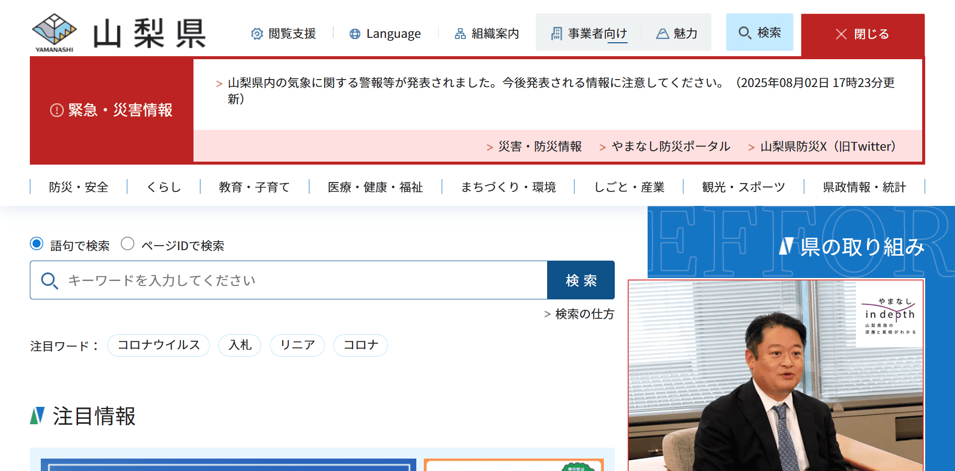Select ページIDで検索 radio button
This screenshot has width=955, height=471.
pos(127,244)
